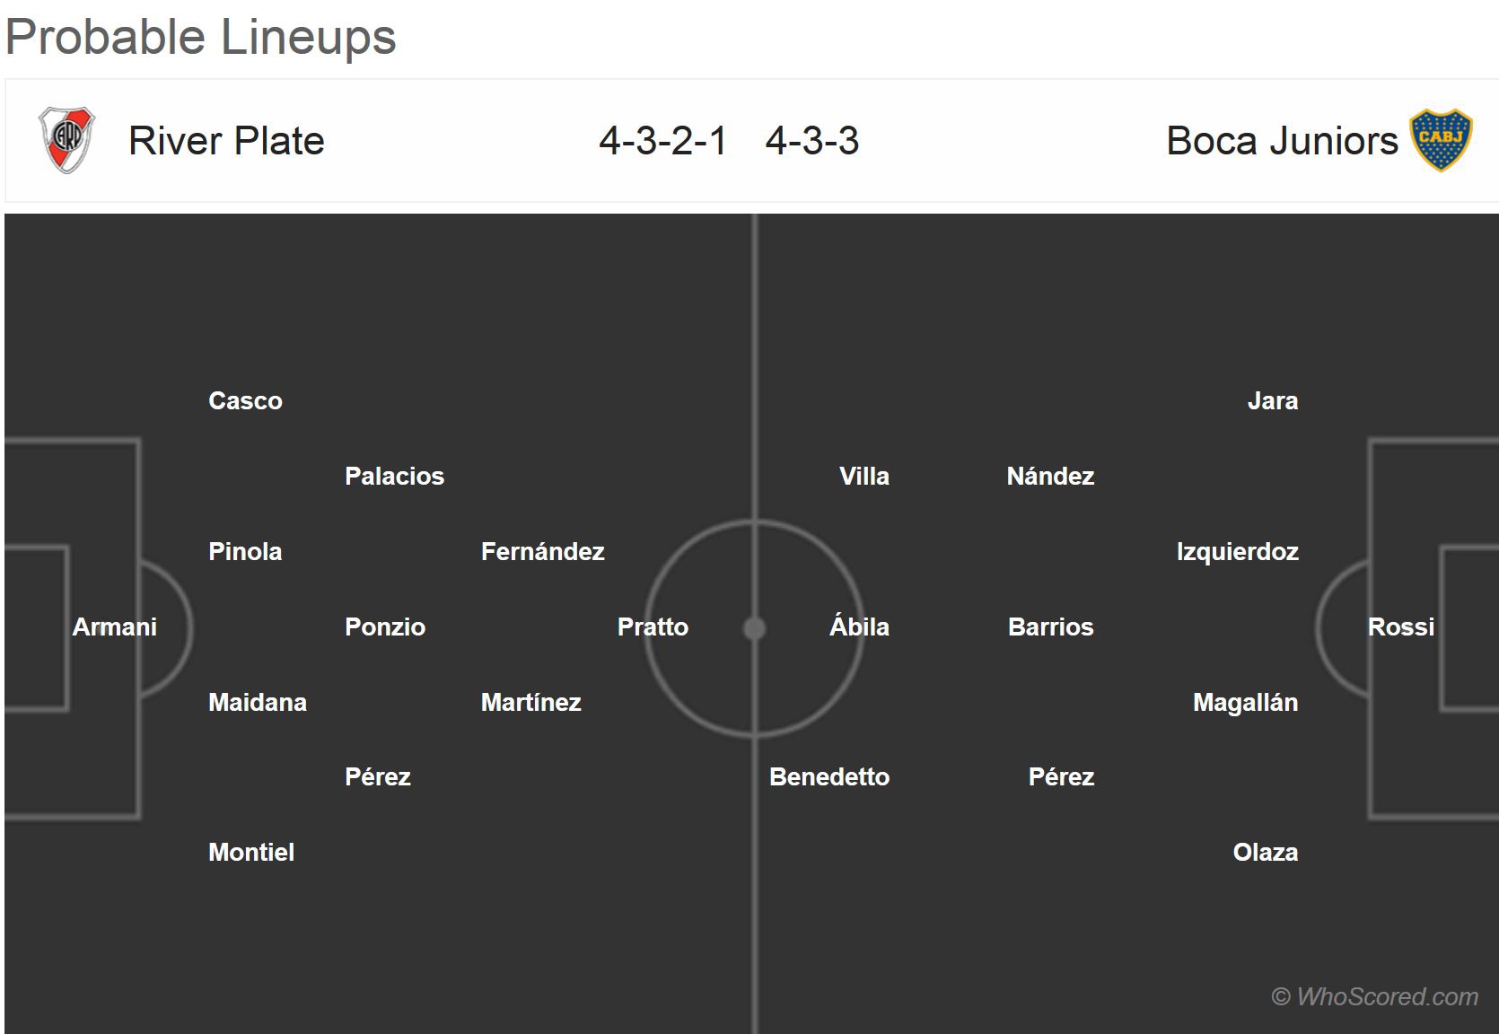Image resolution: width=1499 pixels, height=1034 pixels.
Task: Click the Boca Juniors club crest
Action: click(1441, 140)
